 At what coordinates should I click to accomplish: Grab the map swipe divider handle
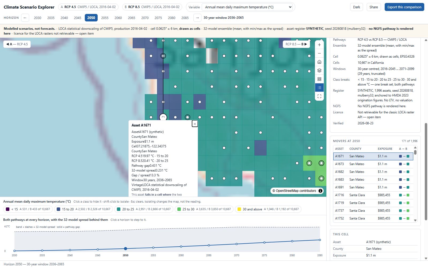[163, 117]
